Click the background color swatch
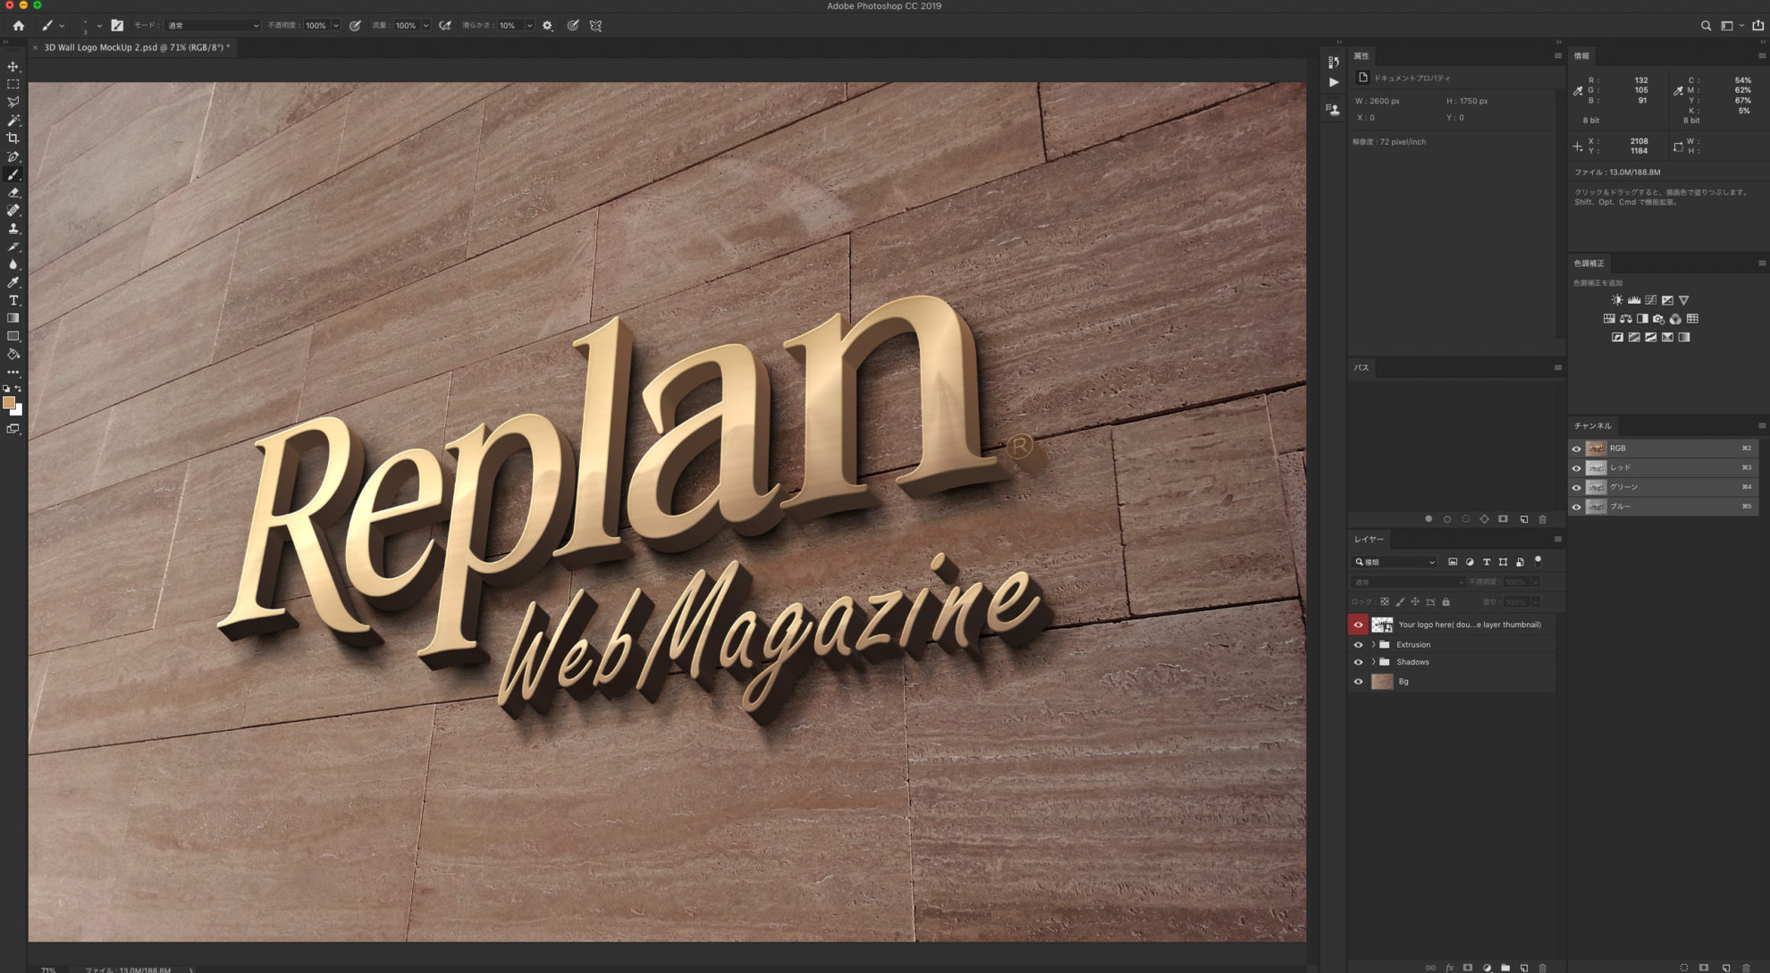 [18, 411]
